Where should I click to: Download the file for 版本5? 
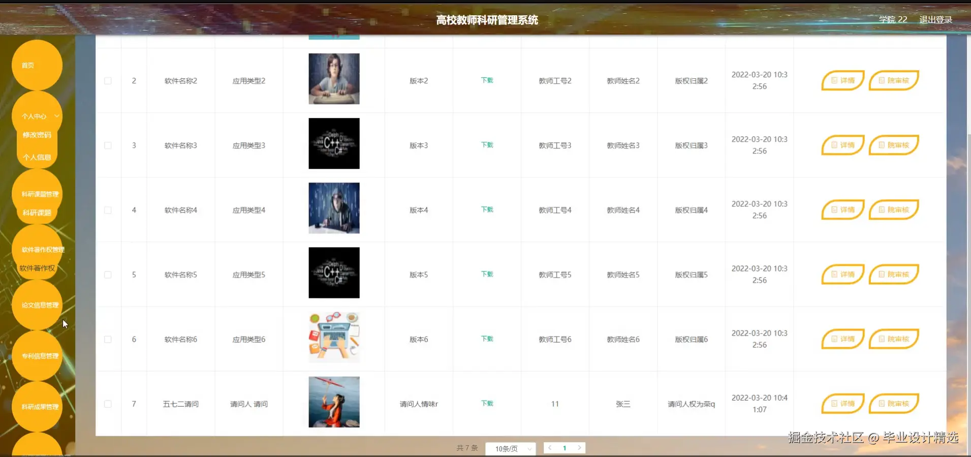(487, 274)
